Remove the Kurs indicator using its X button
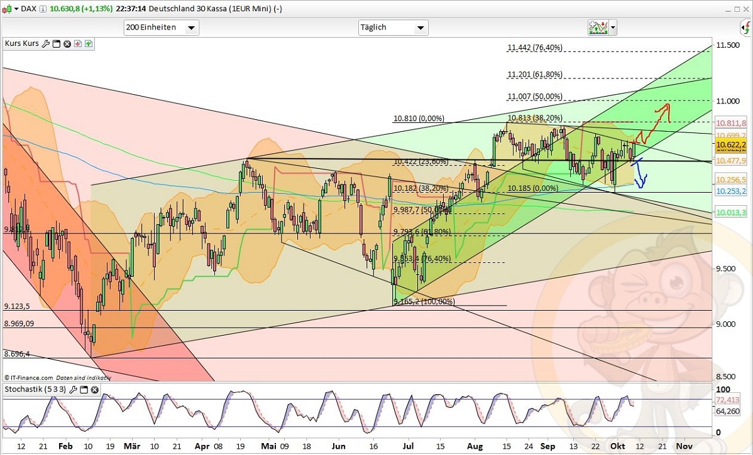The width and height of the screenshot is (753, 455). [67, 43]
